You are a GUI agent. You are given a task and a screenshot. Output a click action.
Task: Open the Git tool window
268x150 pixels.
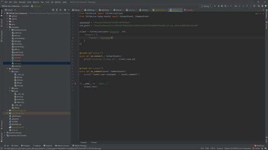[x=7, y=145]
